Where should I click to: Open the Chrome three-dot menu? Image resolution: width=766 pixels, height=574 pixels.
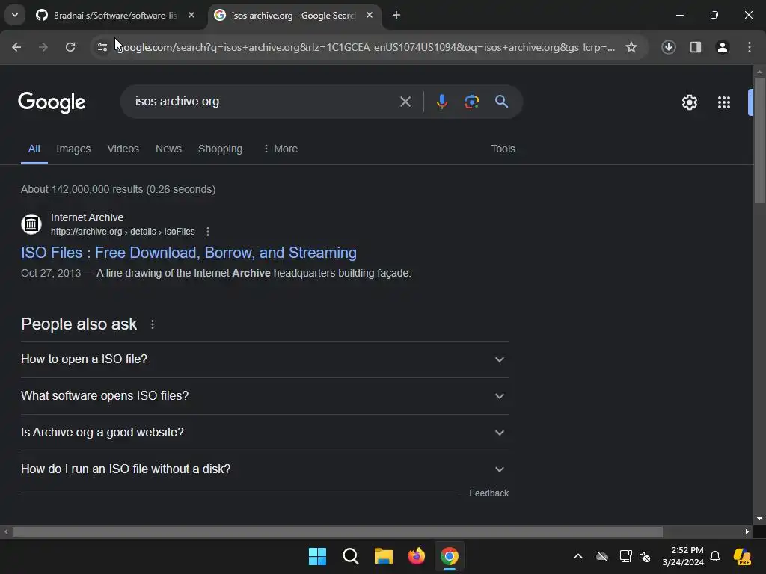click(750, 47)
